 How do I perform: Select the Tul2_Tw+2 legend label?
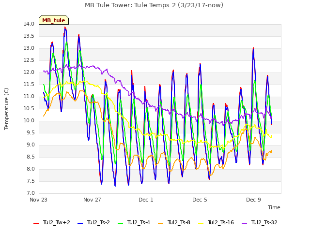click(x=57, y=222)
